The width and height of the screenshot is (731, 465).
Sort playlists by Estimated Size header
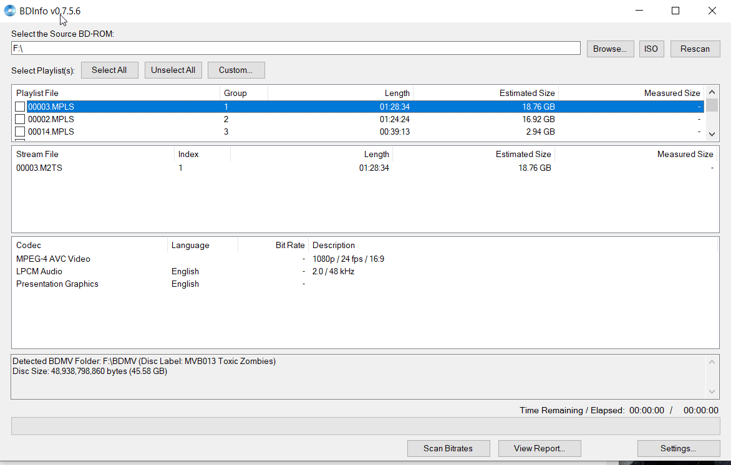pos(486,93)
